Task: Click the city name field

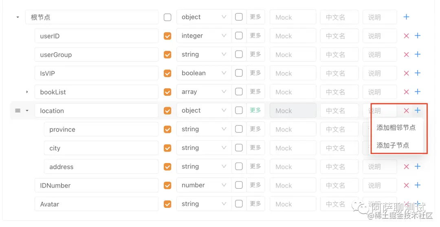Action: 101,148
